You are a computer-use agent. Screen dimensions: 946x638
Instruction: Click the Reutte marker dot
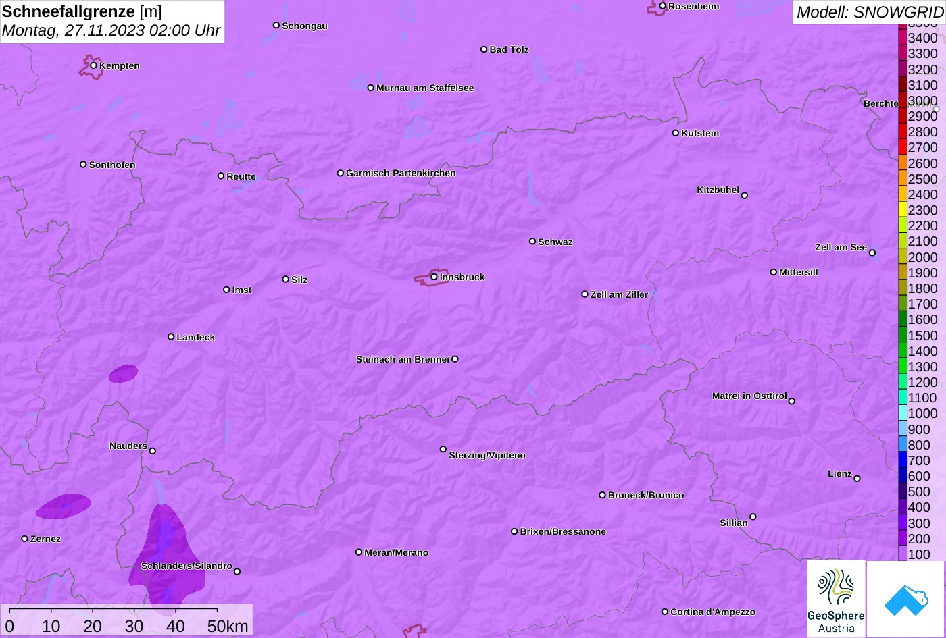click(221, 176)
